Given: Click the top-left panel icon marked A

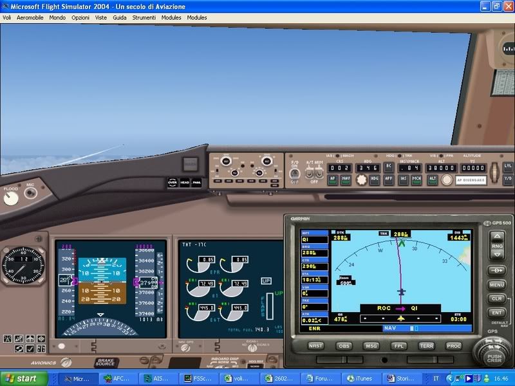Looking at the screenshot, I should (7, 338).
